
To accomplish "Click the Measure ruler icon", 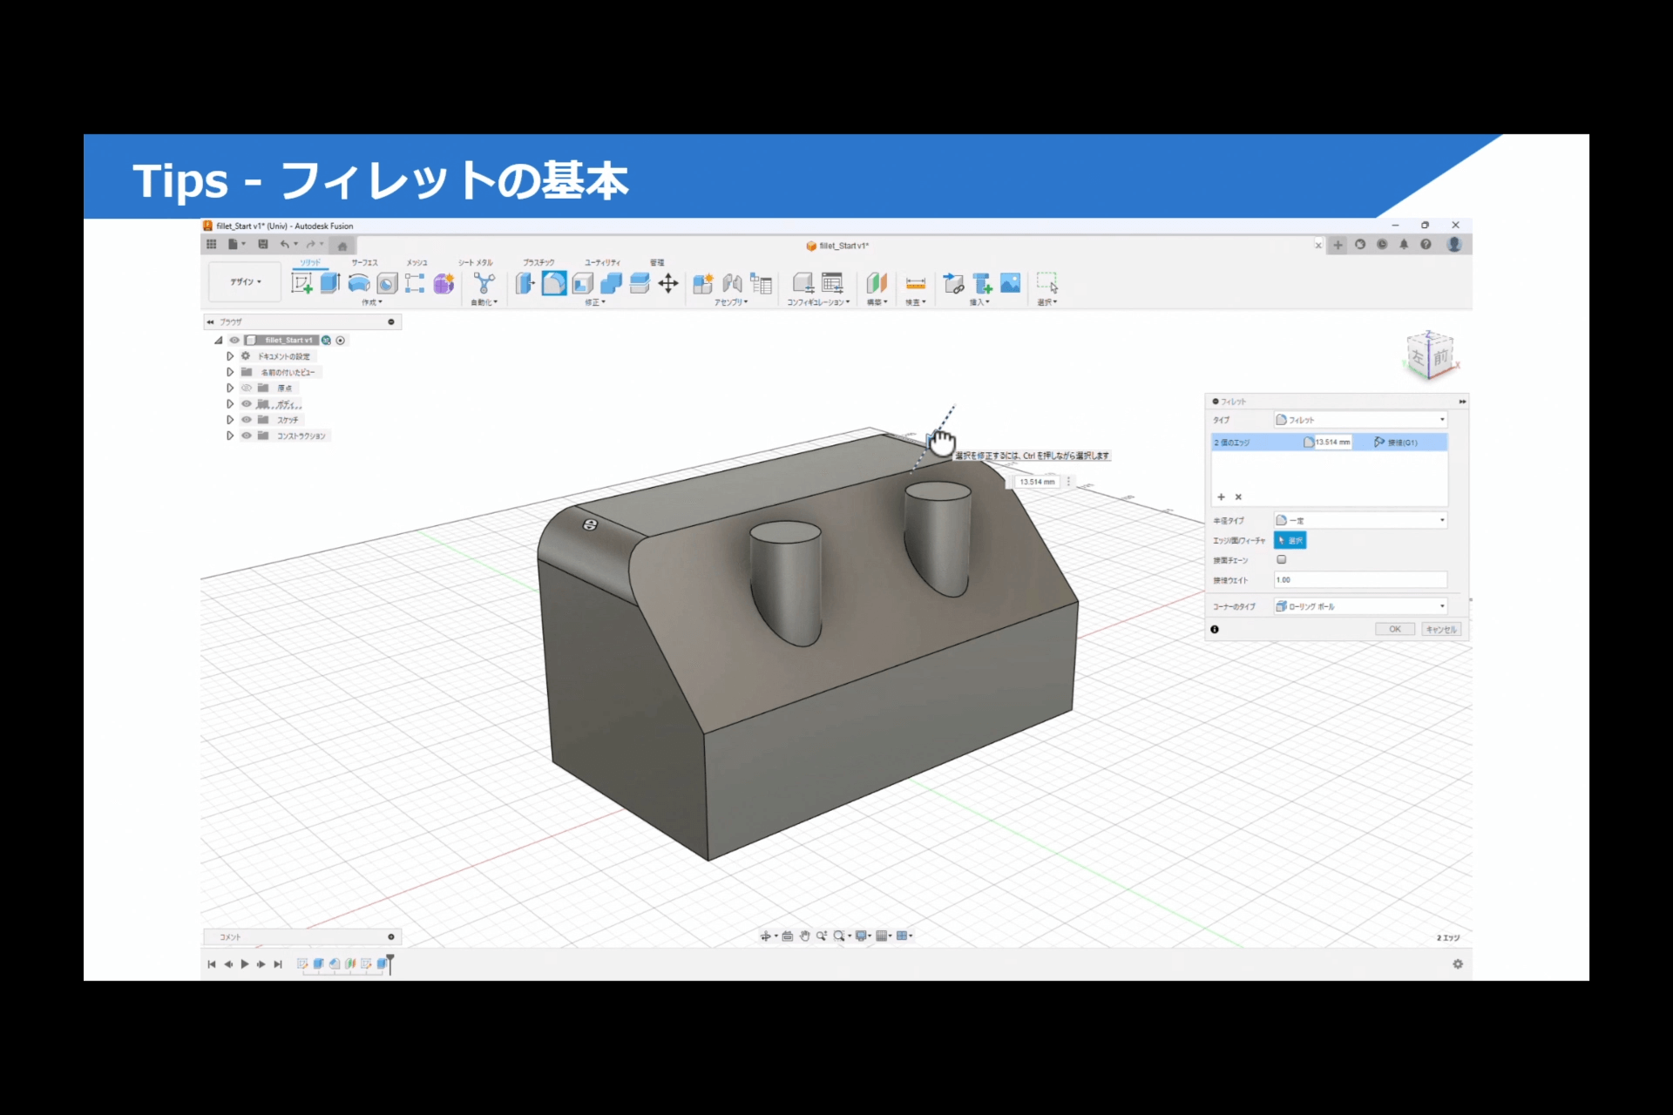I will (x=916, y=283).
